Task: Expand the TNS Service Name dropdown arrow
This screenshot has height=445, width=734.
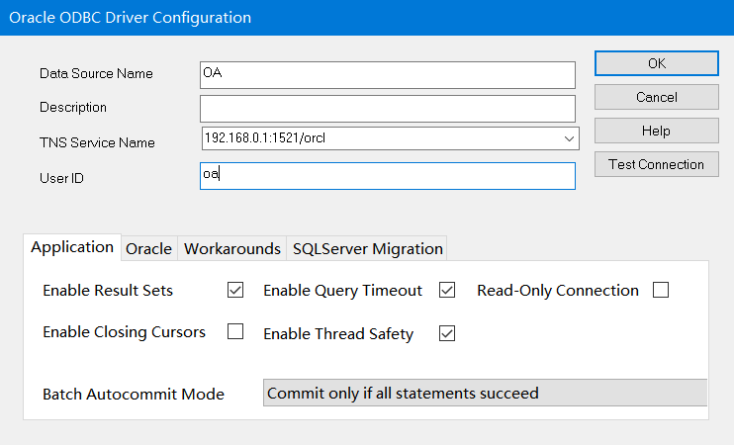Action: (x=569, y=138)
